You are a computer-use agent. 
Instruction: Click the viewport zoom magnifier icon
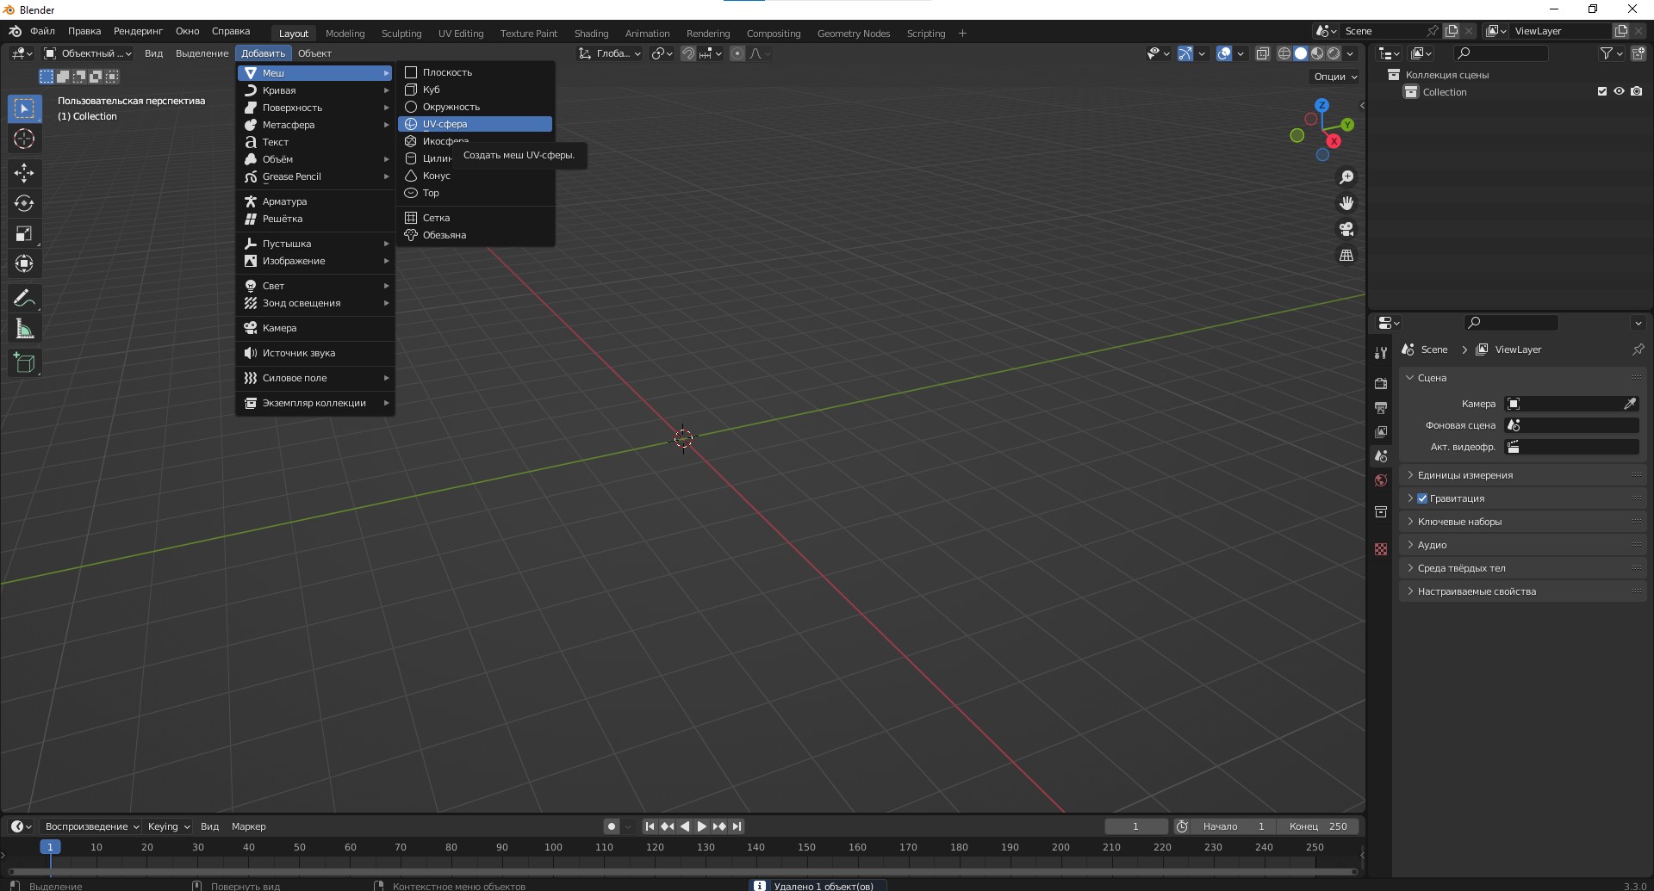[1346, 177]
